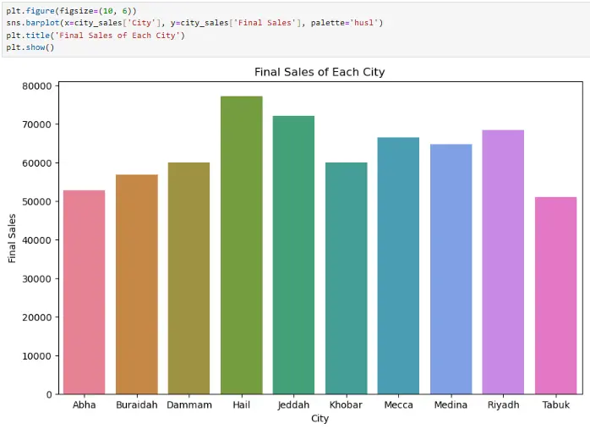Click the 'Hail' x-axis tick label
The height and width of the screenshot is (429, 590).
pyautogui.click(x=241, y=405)
